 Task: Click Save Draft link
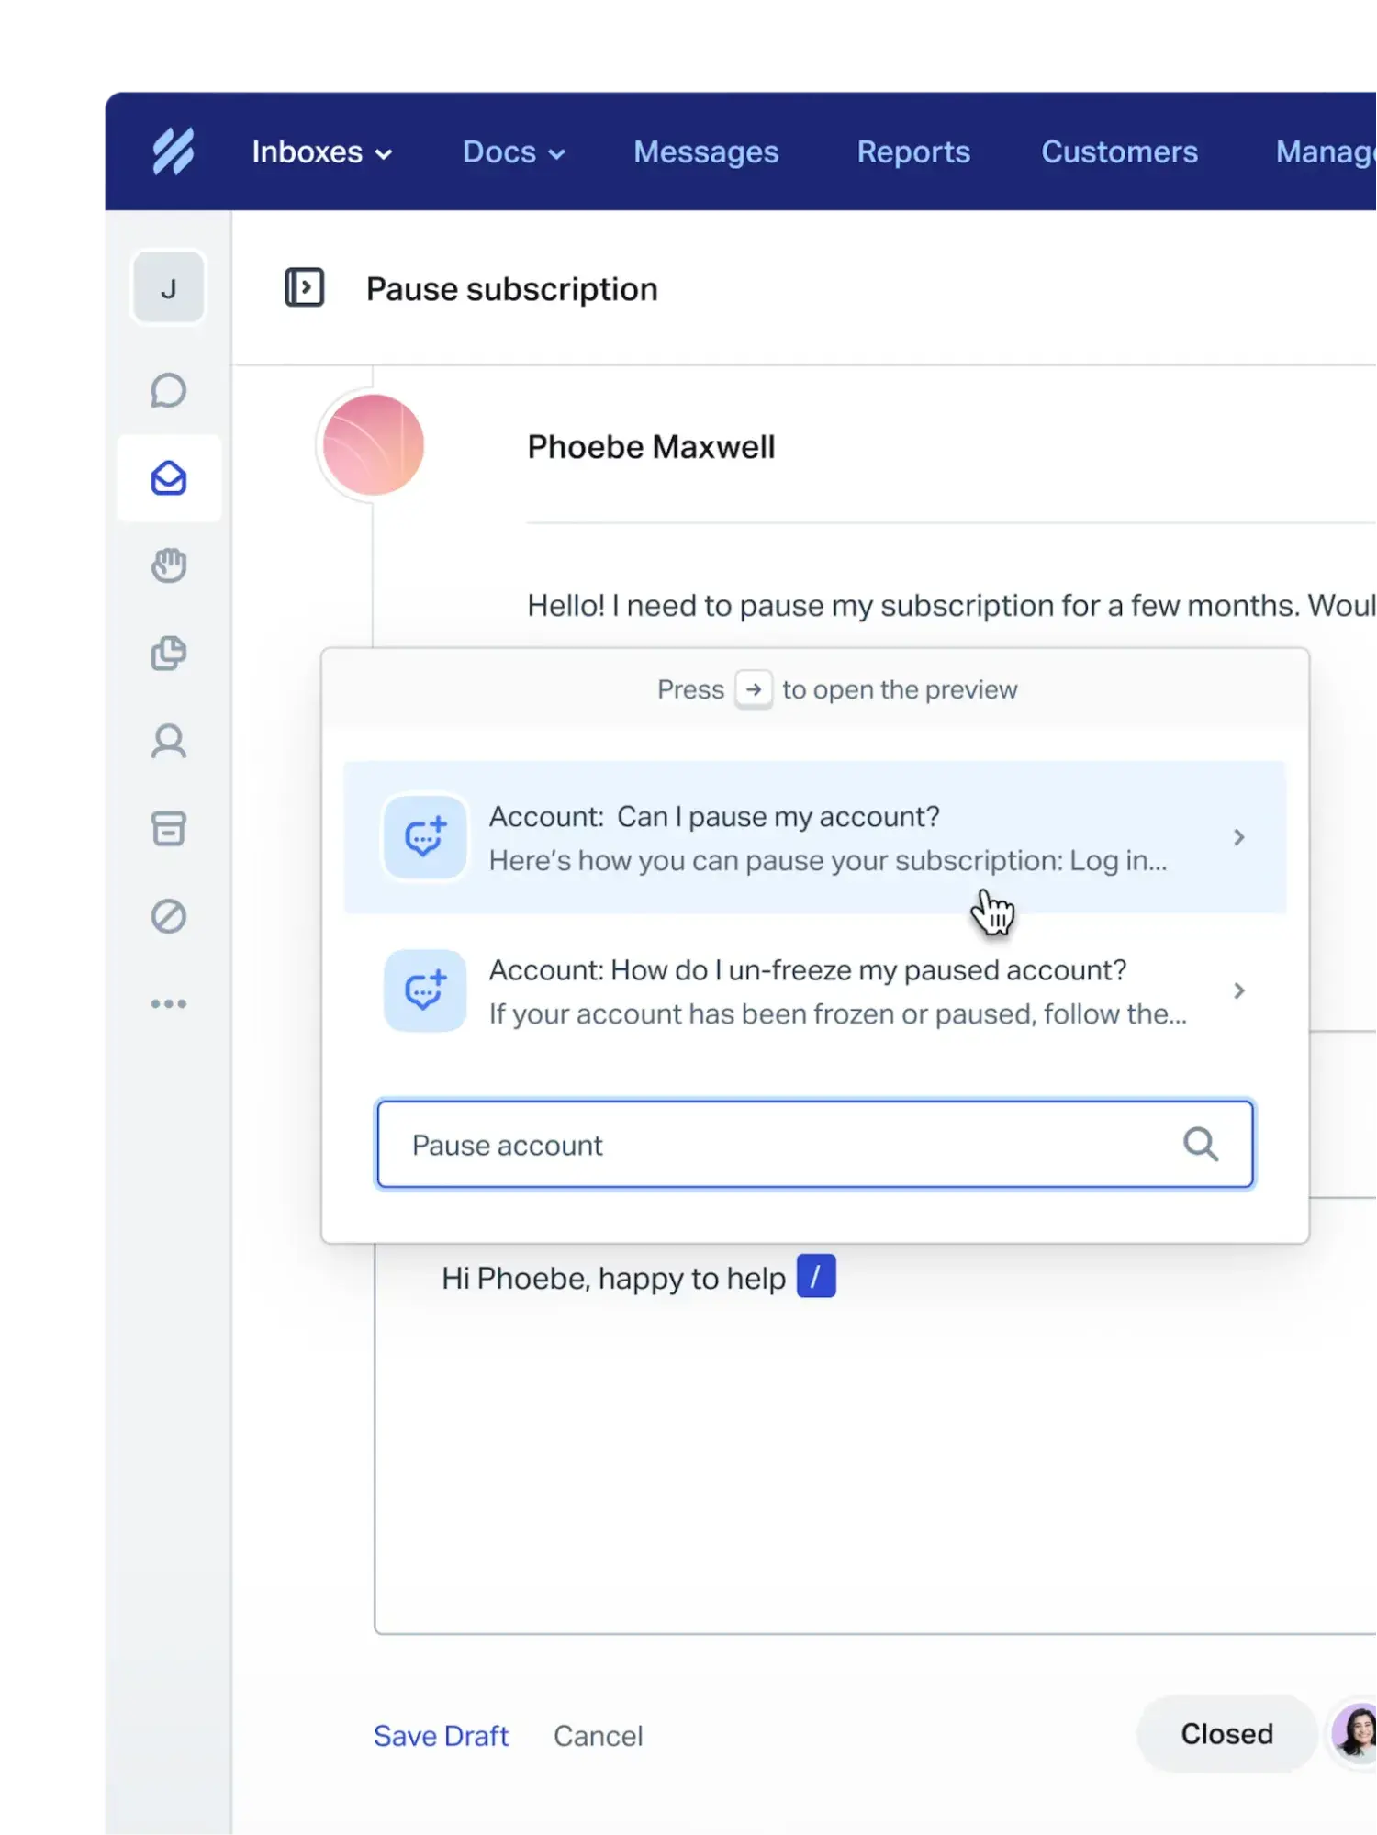(x=441, y=1735)
